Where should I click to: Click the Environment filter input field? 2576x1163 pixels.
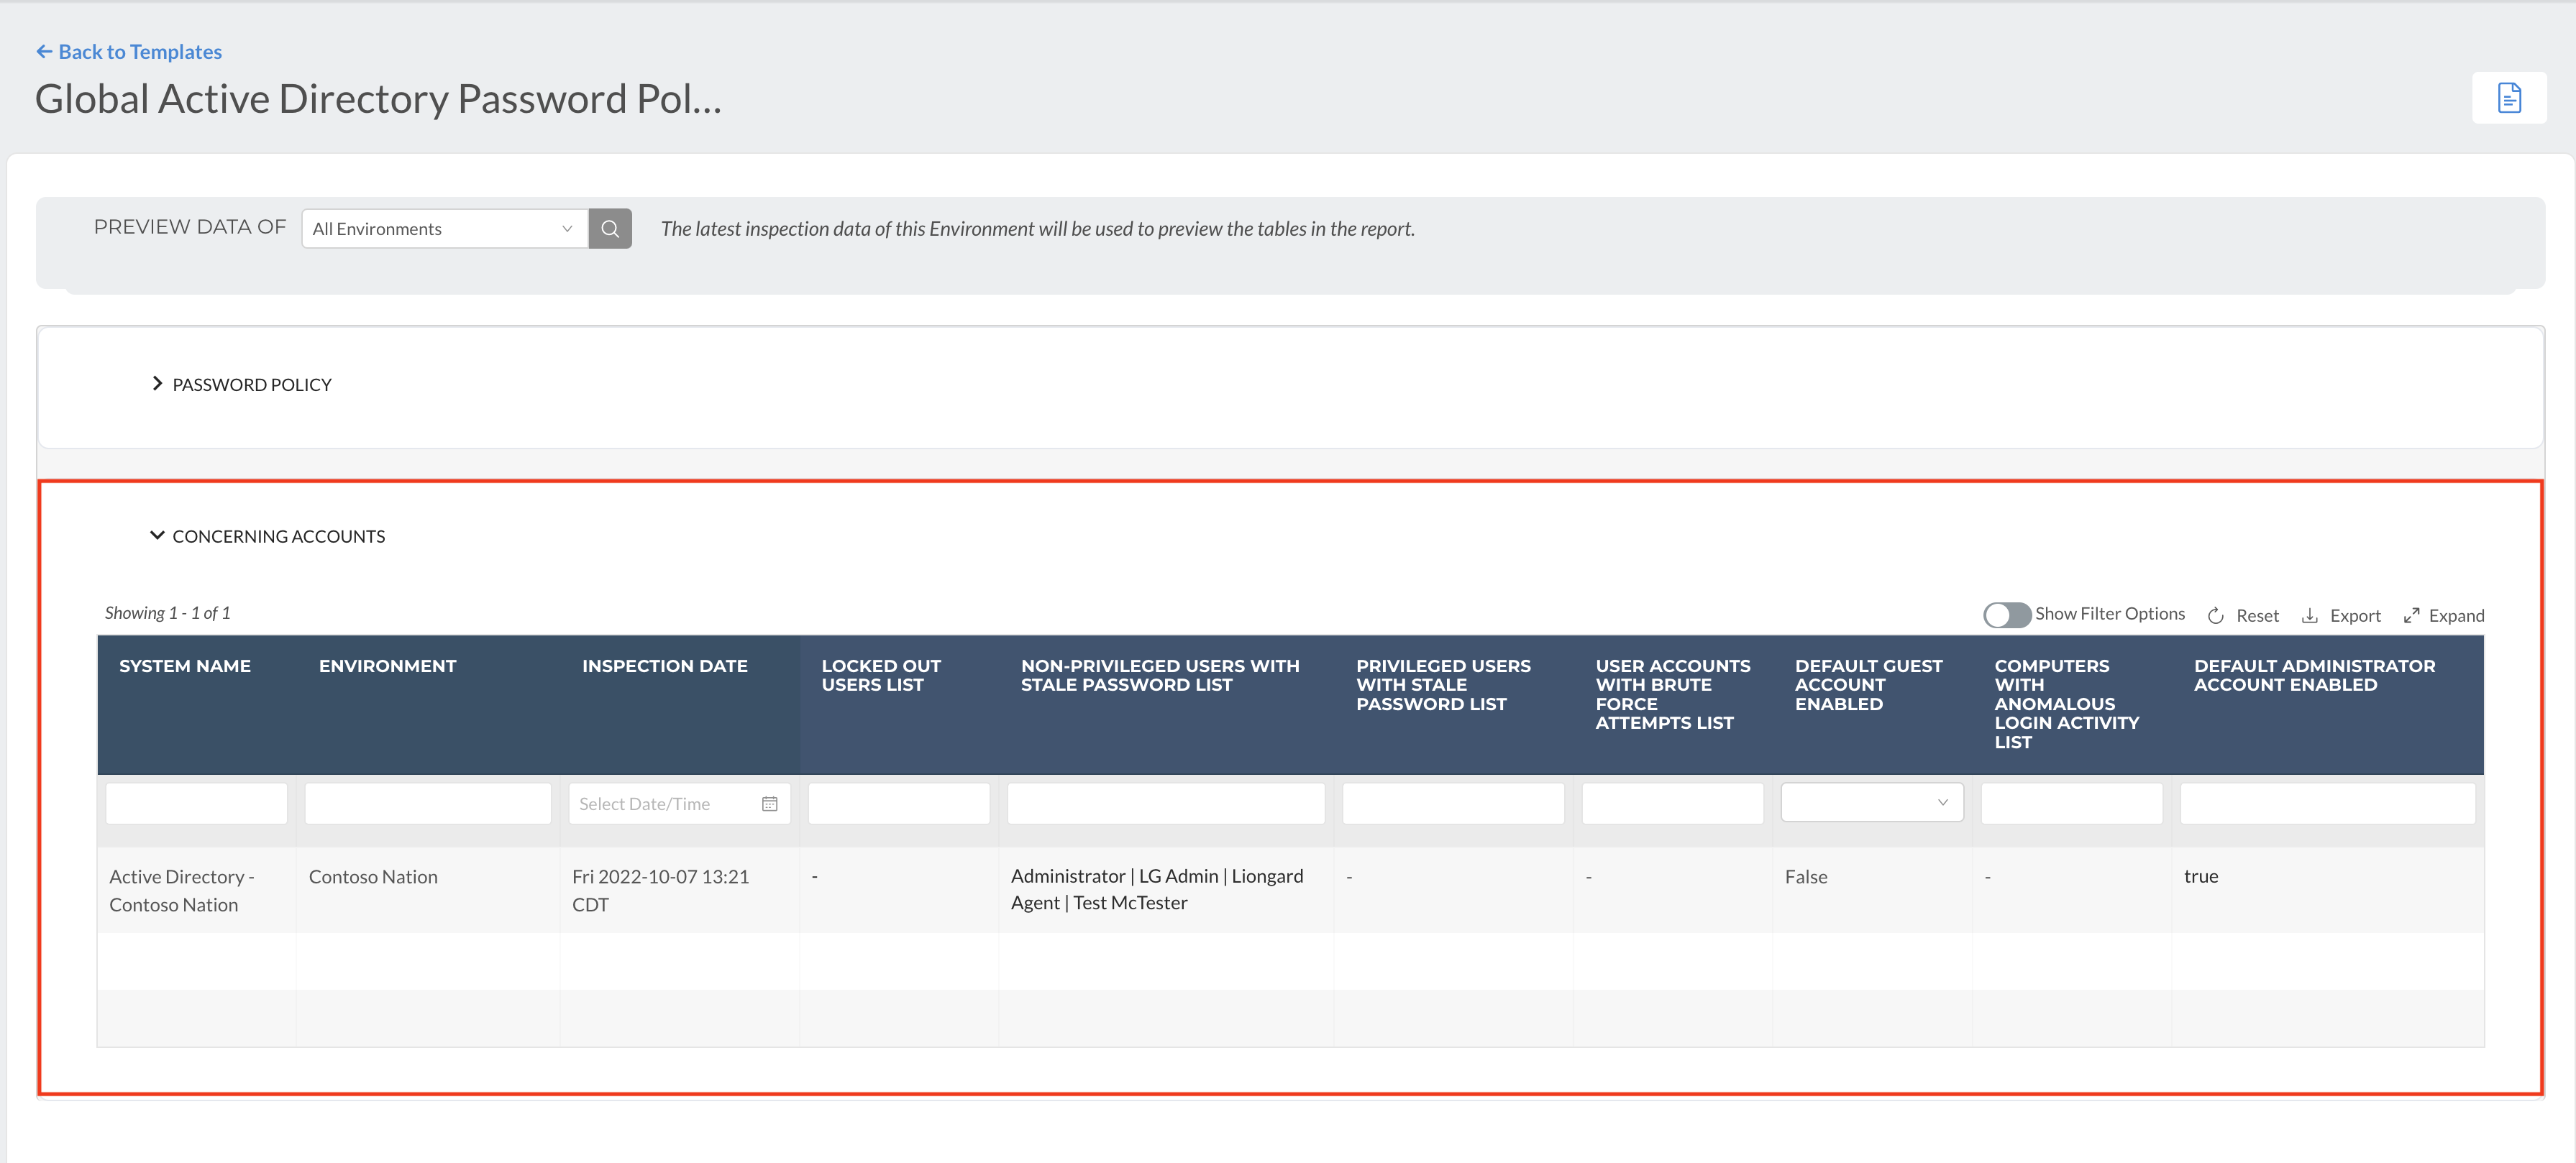pyautogui.click(x=427, y=804)
